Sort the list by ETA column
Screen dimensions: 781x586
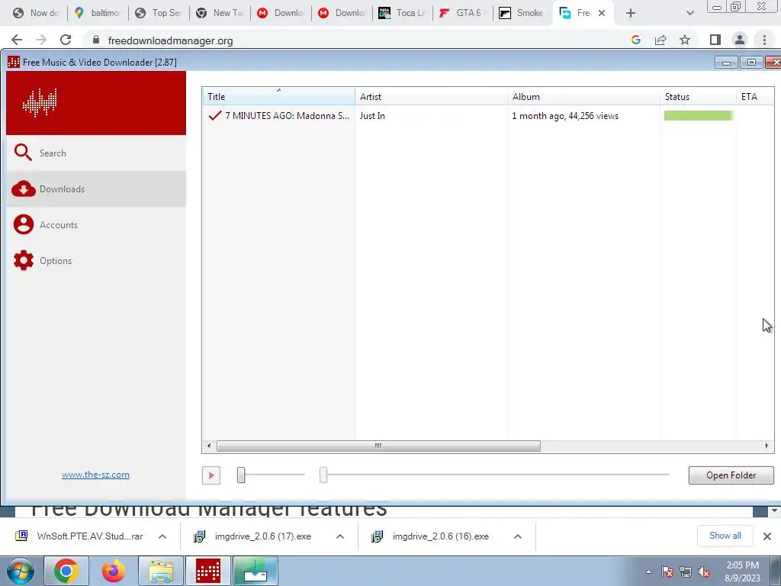[755, 97]
